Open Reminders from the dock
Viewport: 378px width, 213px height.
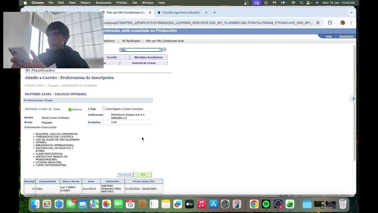(154, 204)
